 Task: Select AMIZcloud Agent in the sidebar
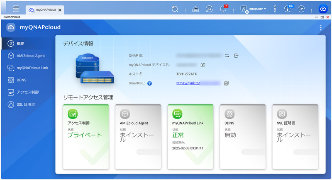click(x=28, y=56)
